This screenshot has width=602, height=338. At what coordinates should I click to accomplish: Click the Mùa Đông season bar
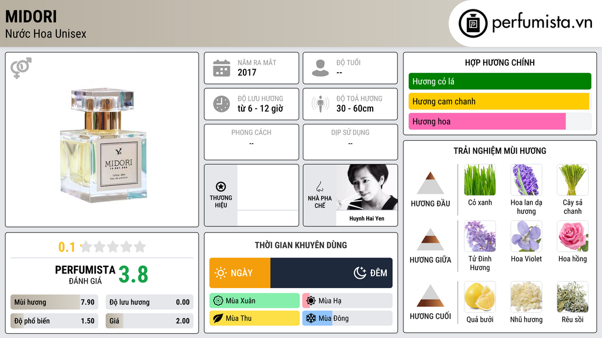[x=347, y=318]
